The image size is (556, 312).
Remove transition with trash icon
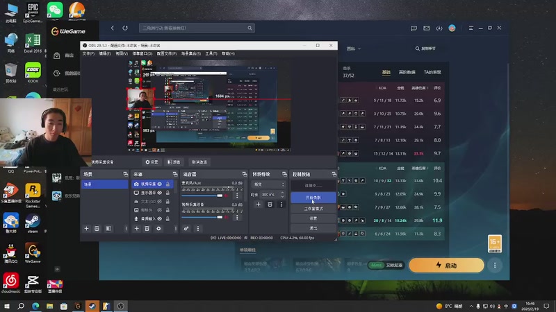(270, 204)
